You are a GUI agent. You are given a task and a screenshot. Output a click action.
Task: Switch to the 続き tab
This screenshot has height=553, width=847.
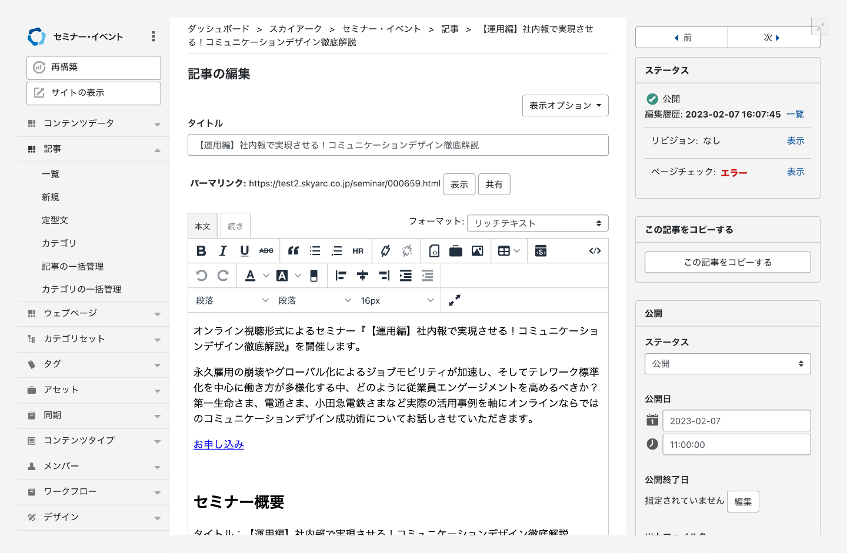(x=235, y=226)
